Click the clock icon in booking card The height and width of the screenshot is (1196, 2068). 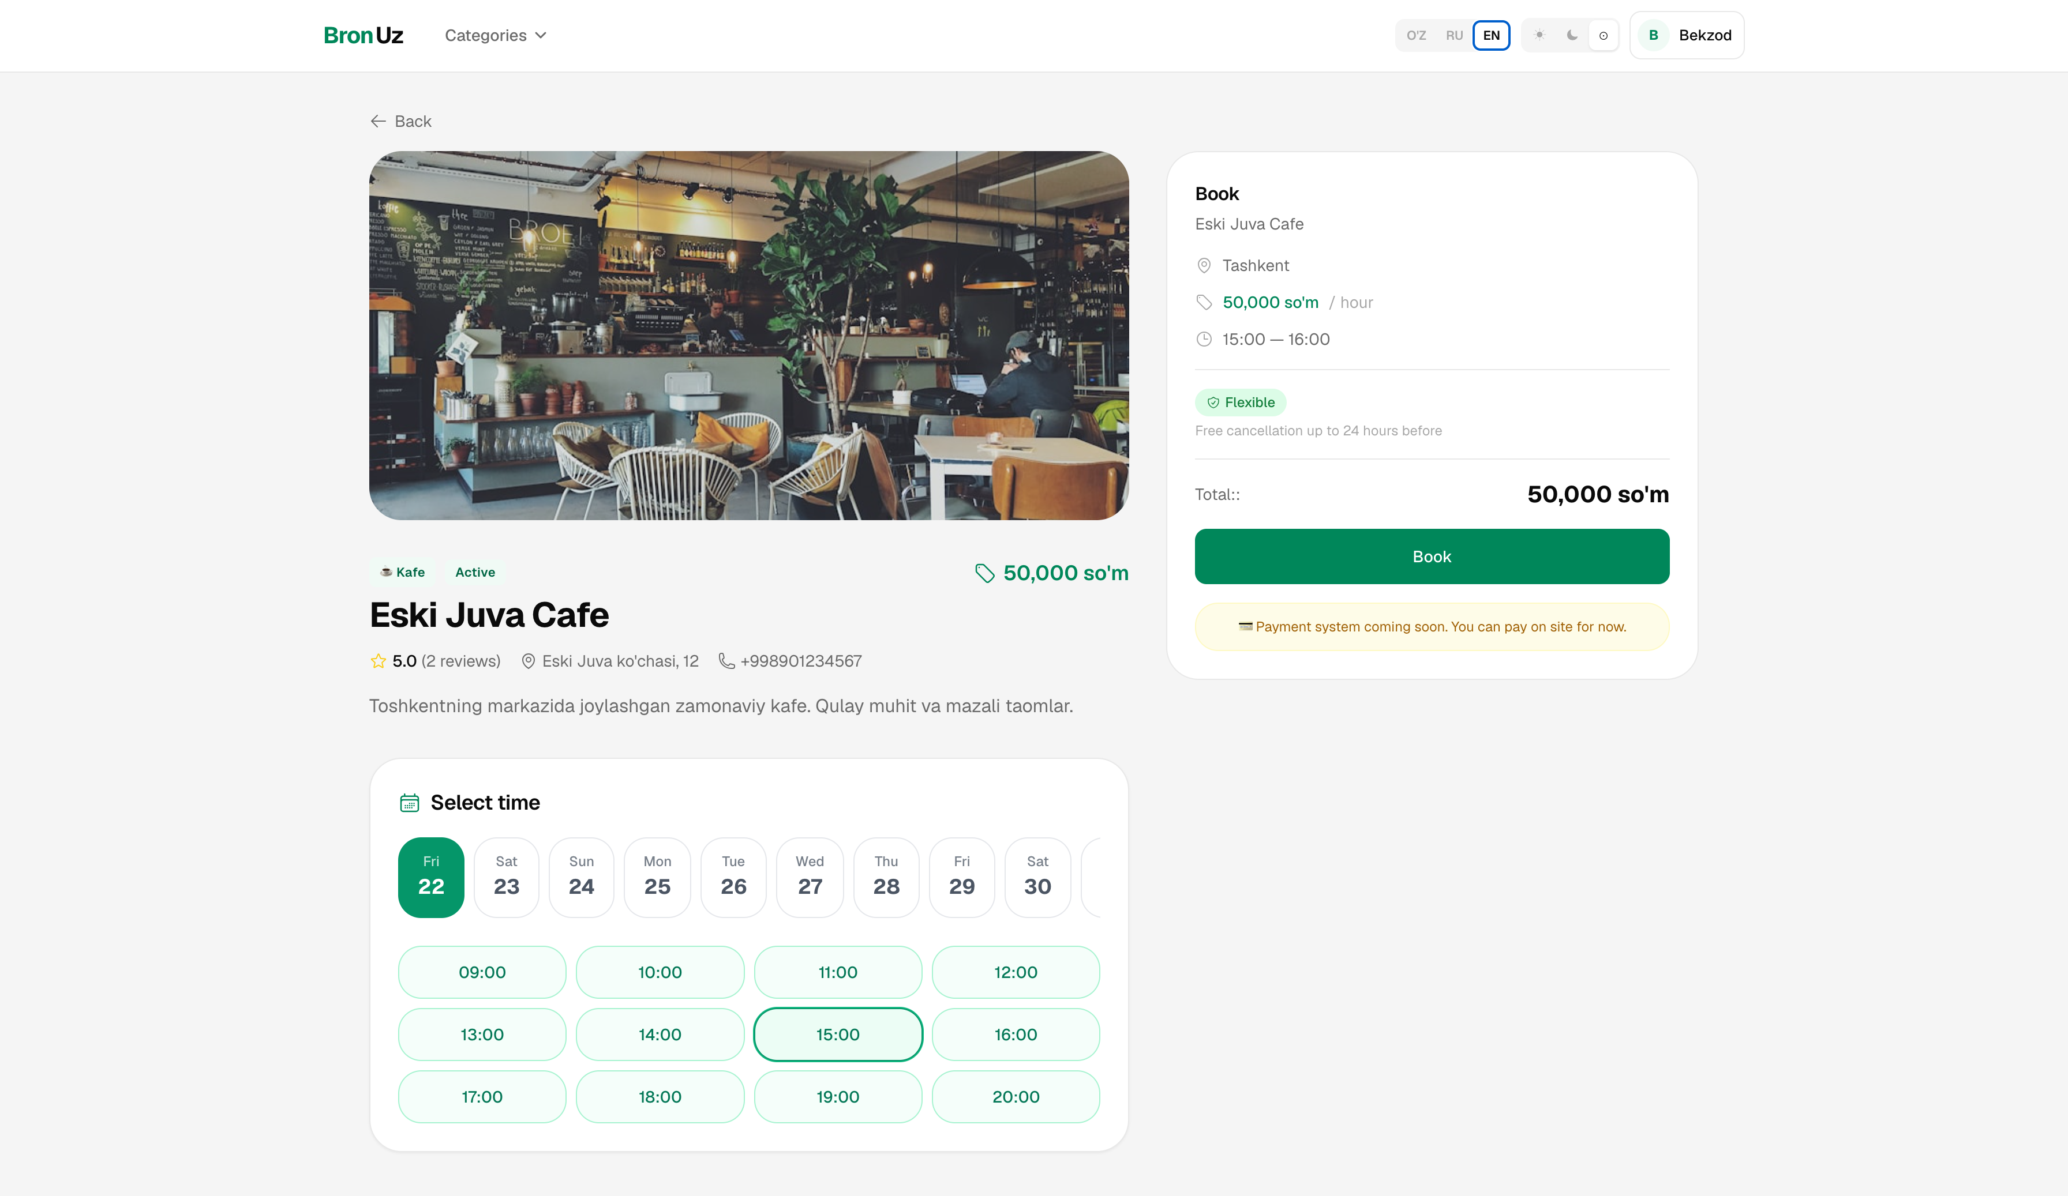(x=1204, y=340)
